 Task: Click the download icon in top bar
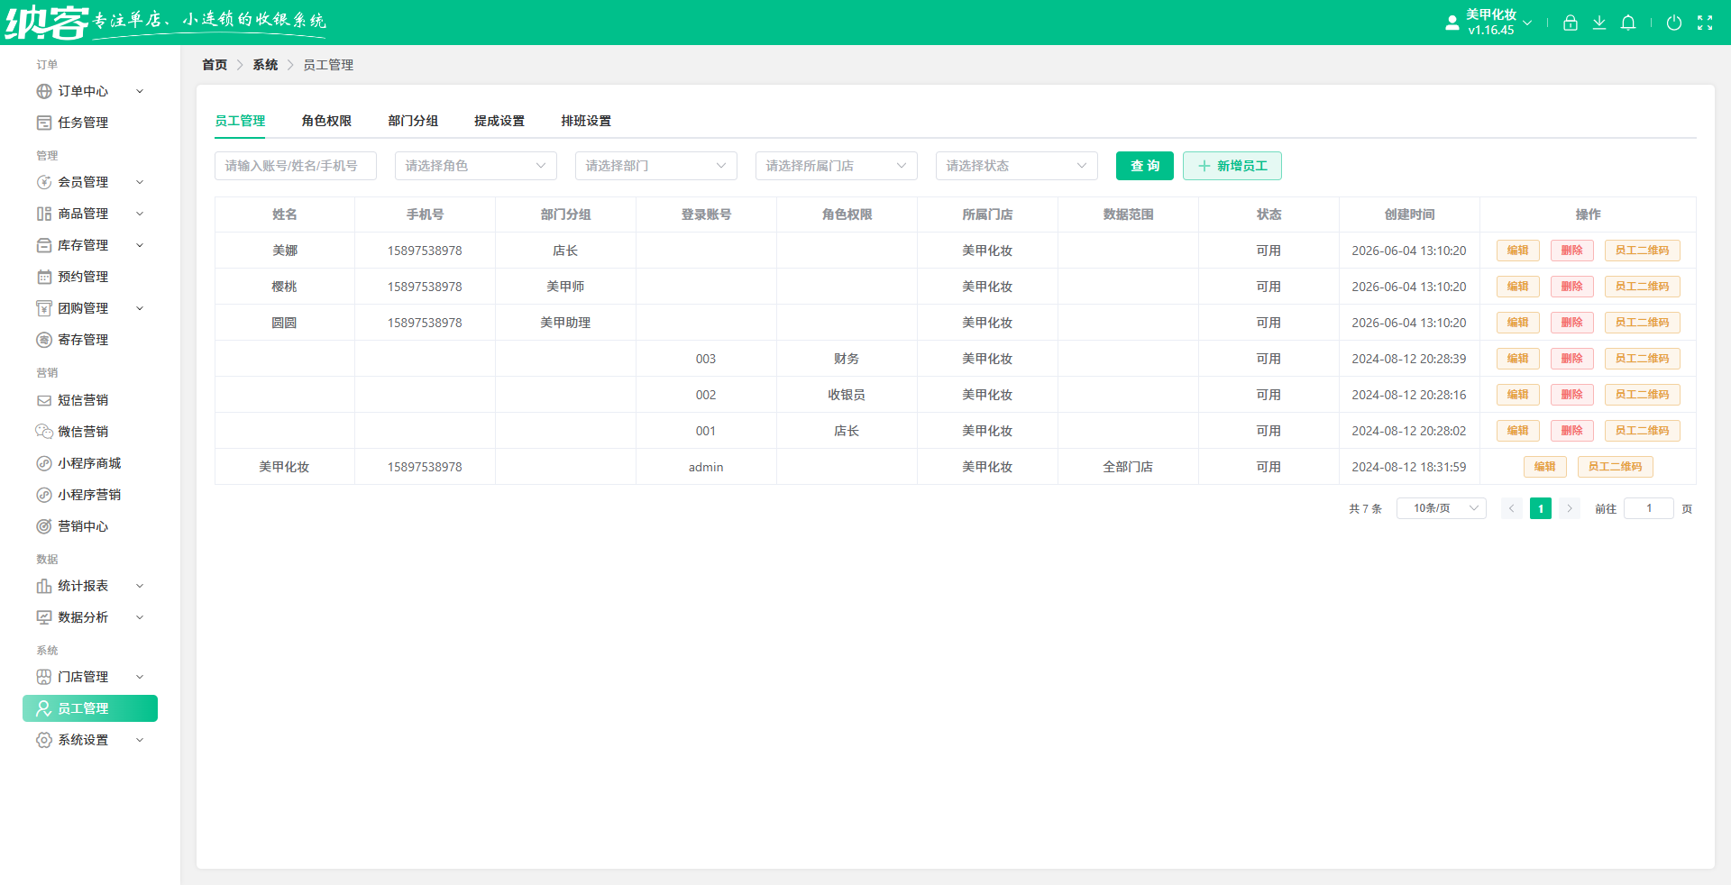coord(1598,23)
